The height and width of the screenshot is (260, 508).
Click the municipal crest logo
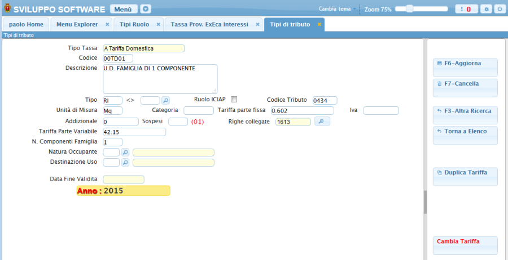point(6,9)
